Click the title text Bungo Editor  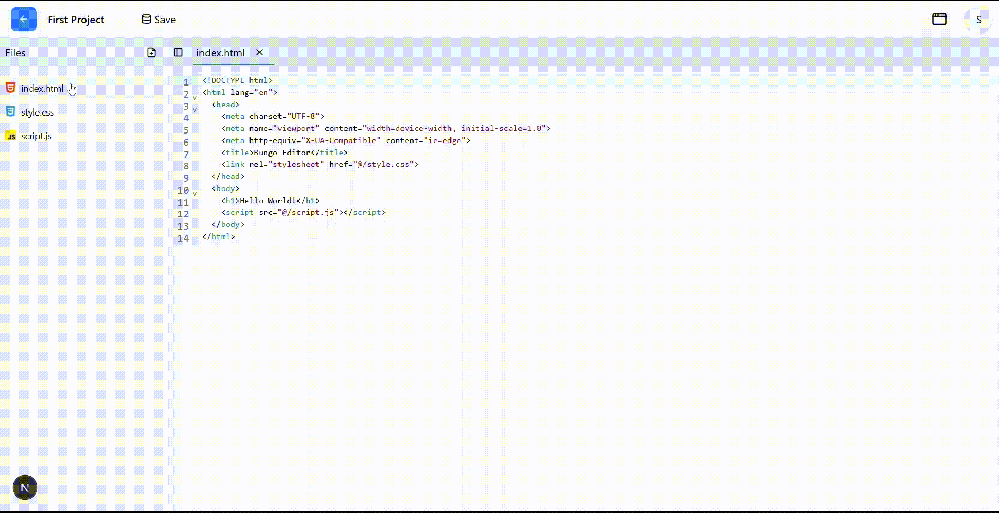282,153
